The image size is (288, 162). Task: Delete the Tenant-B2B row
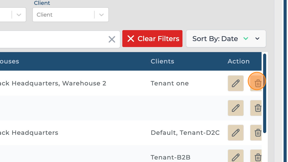[x=257, y=157]
